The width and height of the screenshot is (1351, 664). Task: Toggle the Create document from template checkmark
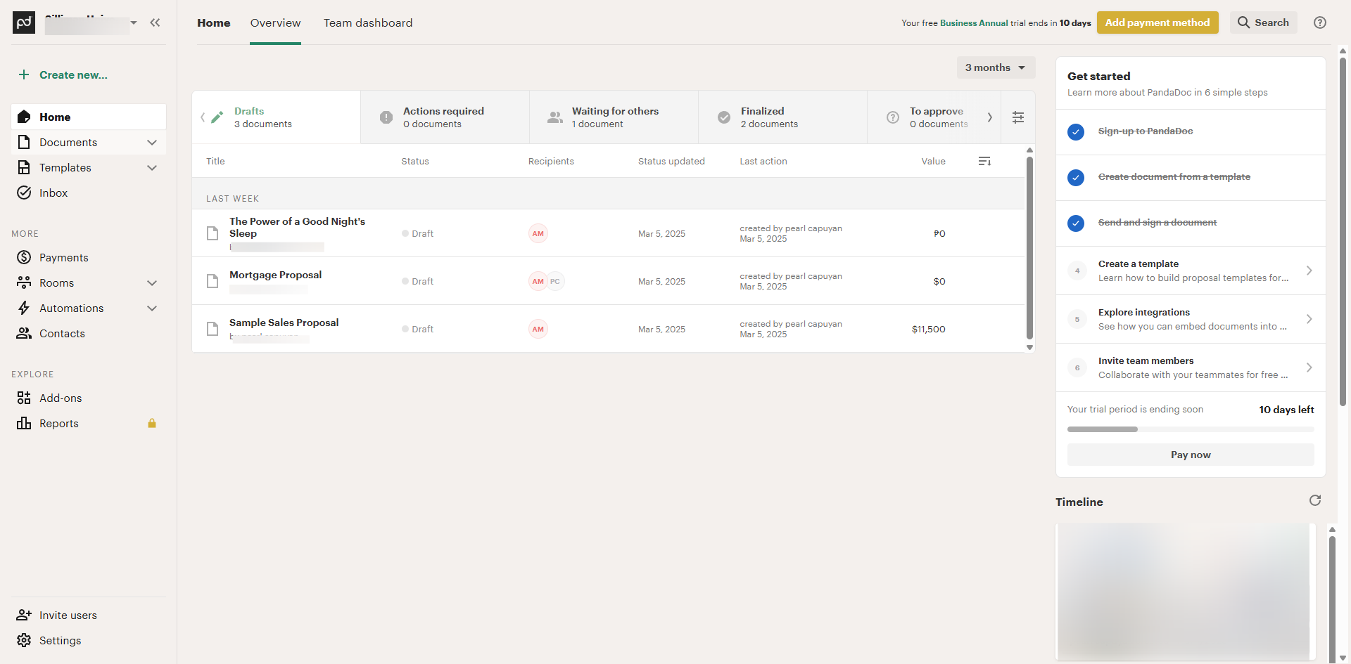click(x=1075, y=177)
